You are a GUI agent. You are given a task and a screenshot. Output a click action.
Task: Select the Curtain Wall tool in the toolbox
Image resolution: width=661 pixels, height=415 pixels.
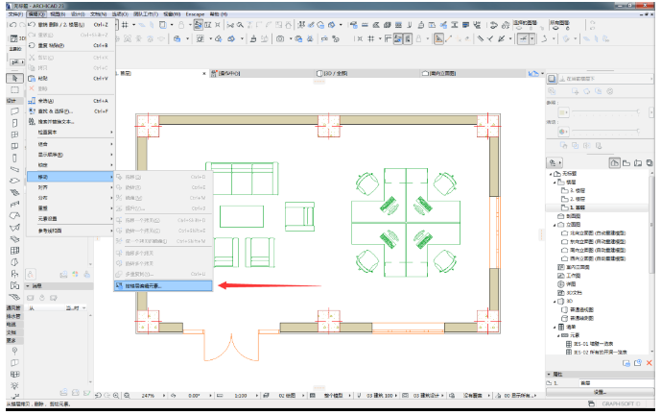[x=14, y=251]
